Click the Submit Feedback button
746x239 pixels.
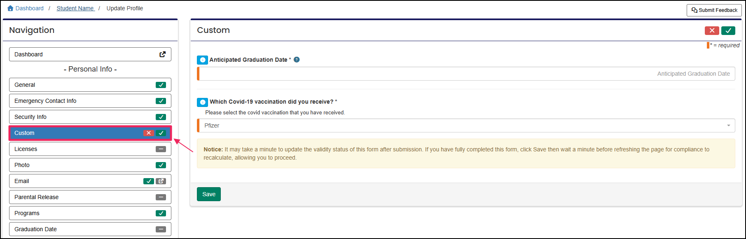point(714,10)
